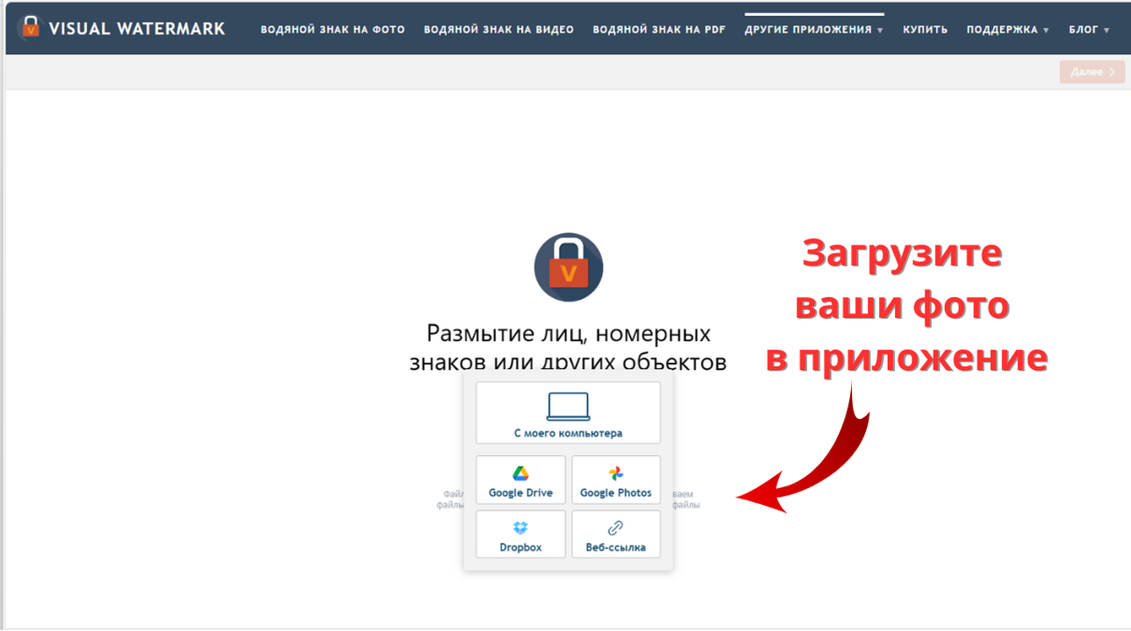The image size is (1131, 631).
Task: Expand the Блог dropdown
Action: click(1088, 30)
